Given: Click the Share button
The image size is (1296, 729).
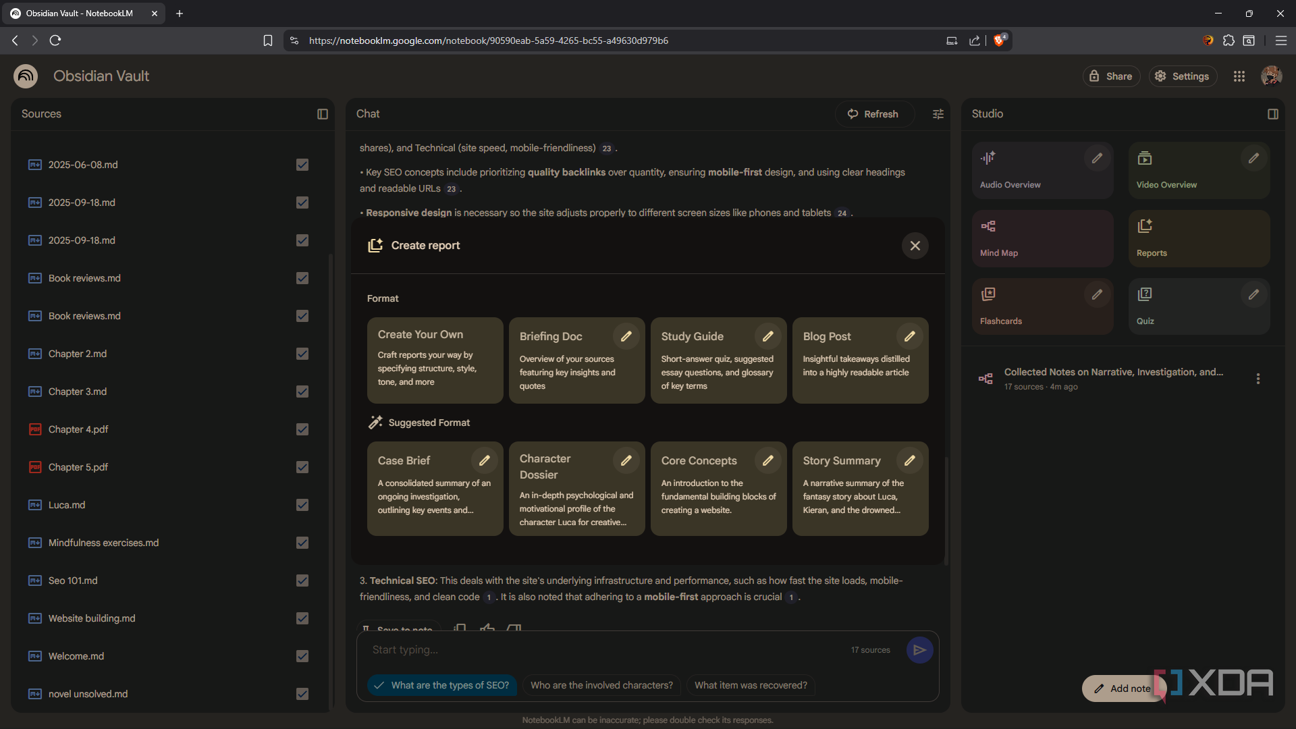Looking at the screenshot, I should coord(1111,76).
